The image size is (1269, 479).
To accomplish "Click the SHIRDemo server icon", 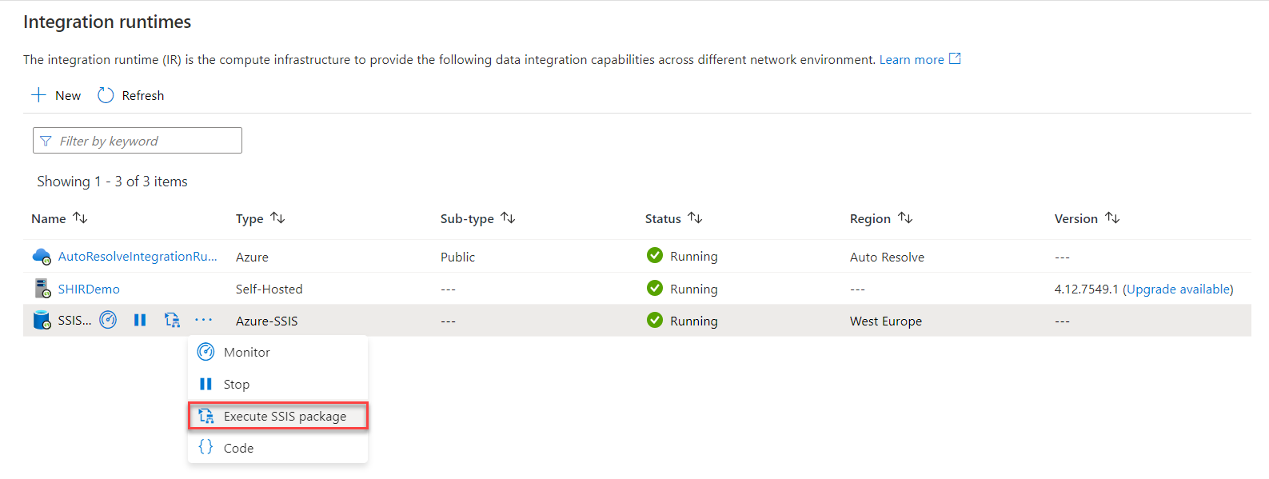I will [42, 289].
